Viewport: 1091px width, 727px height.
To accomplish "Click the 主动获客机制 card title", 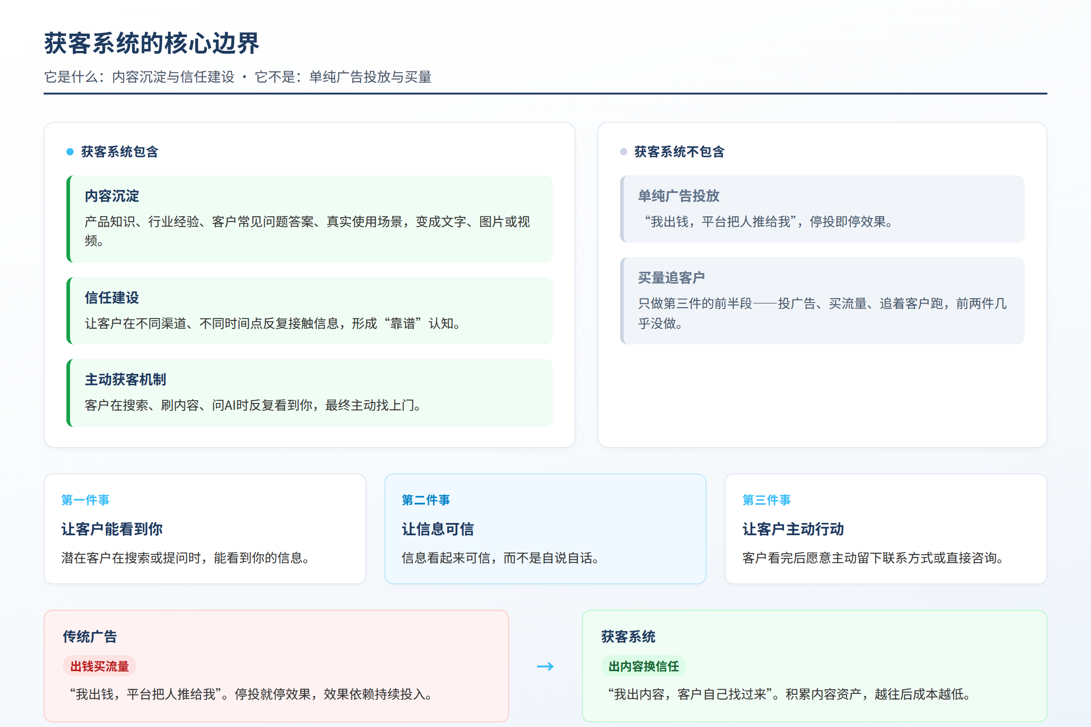I will point(125,380).
